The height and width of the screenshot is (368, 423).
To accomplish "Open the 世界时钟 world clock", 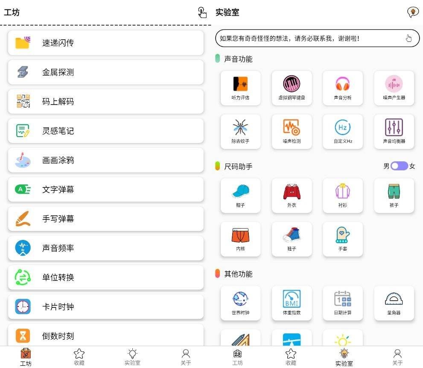I will (x=240, y=303).
